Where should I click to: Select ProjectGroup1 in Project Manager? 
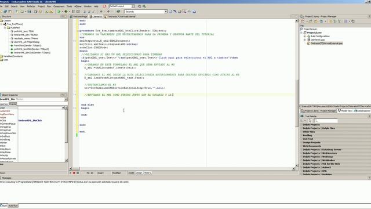tap(311, 29)
